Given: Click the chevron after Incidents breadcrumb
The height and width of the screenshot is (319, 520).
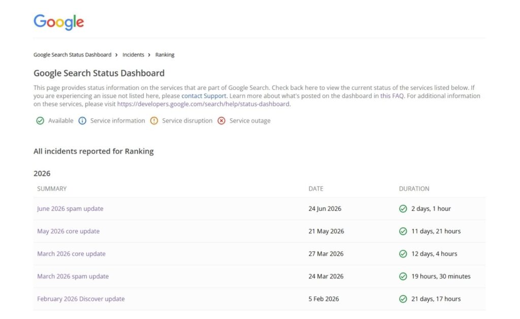Looking at the screenshot, I should coord(149,55).
